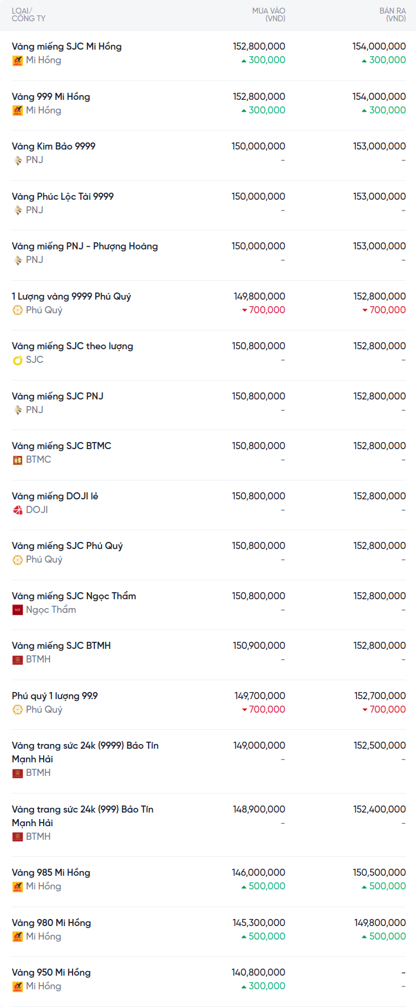
Task: Click the MUA VÀO (VND) column header
Action: click(268, 15)
